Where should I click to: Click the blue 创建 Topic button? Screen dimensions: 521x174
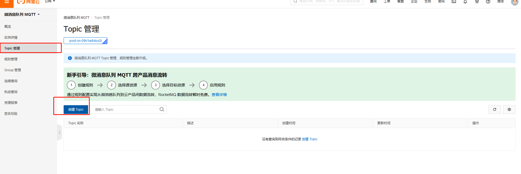click(76, 110)
